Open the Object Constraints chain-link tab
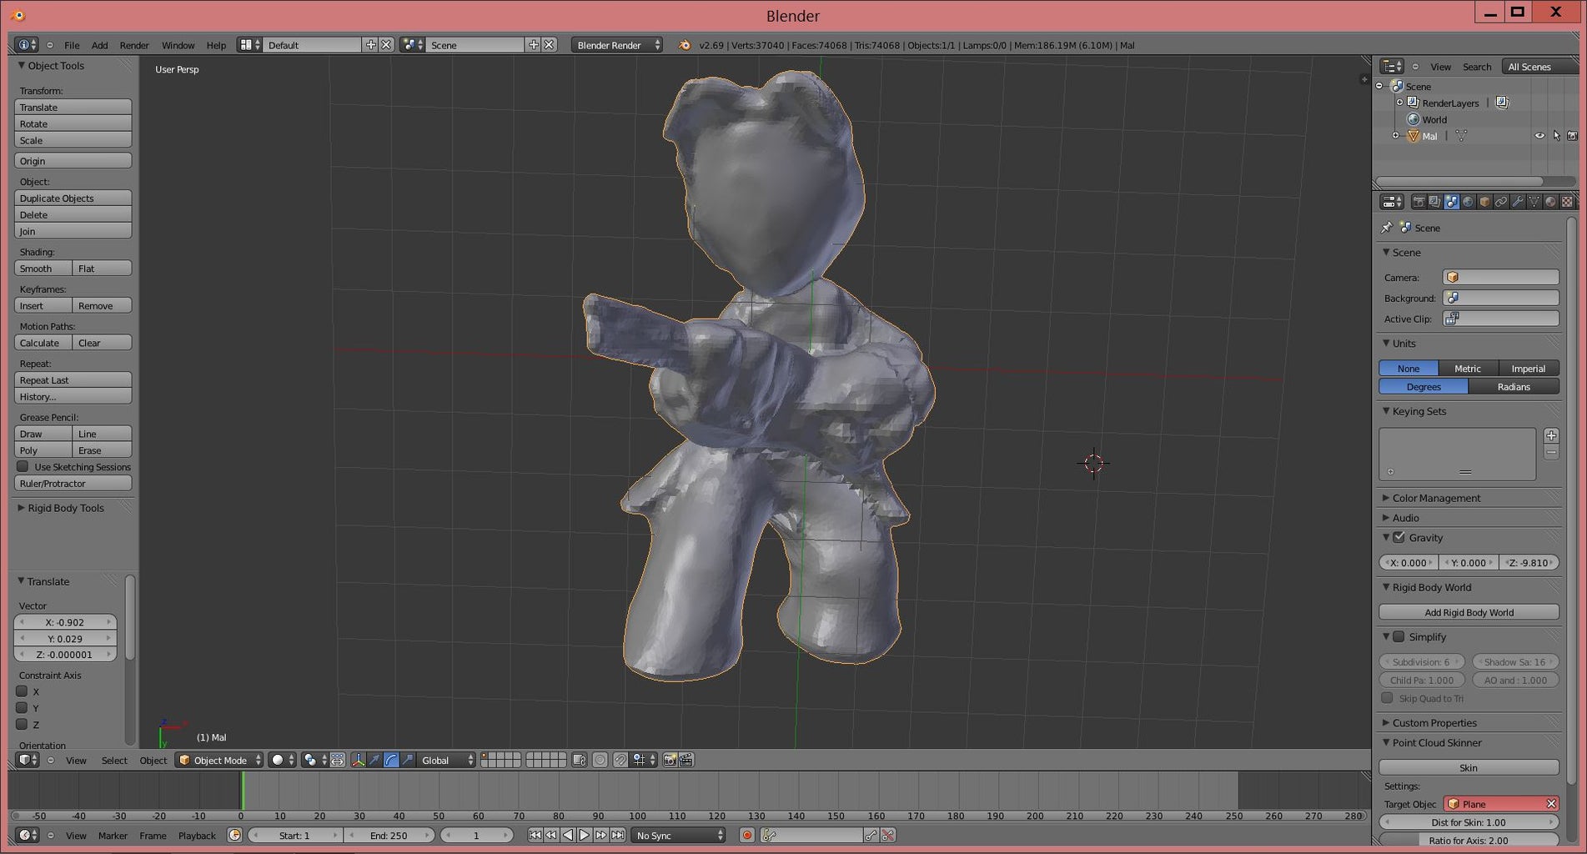The width and height of the screenshot is (1587, 854). [1501, 202]
